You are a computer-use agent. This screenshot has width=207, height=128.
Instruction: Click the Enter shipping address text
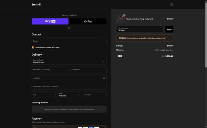coord(164,50)
